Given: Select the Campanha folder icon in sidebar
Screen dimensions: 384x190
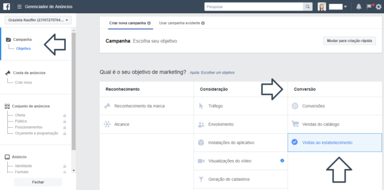Looking at the screenshot, I should [8, 39].
